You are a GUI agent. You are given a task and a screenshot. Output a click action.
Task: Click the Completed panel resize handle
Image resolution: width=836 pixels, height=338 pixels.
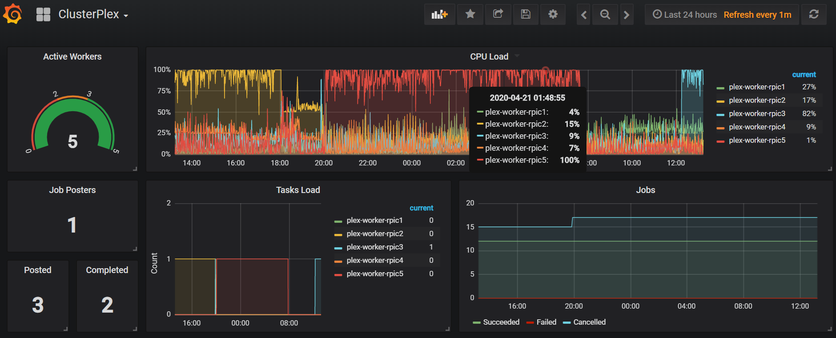click(135, 329)
